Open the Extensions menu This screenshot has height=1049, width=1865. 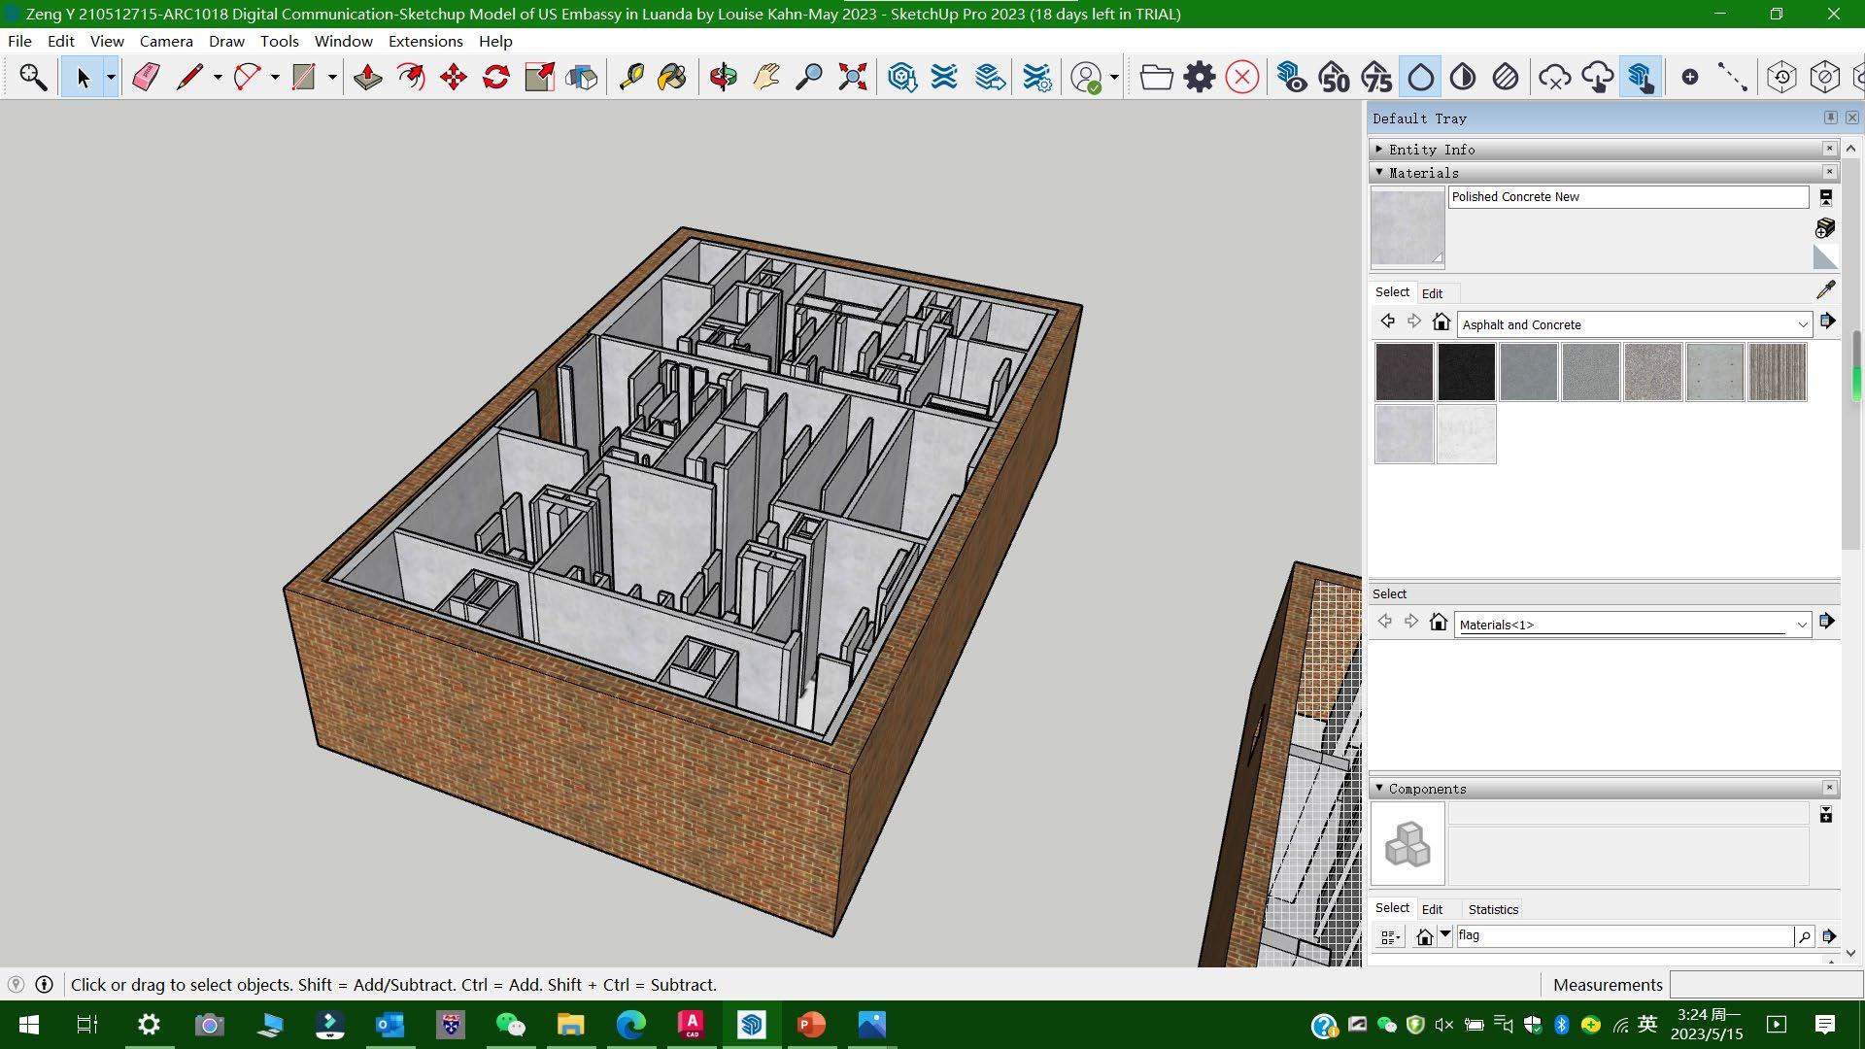click(424, 41)
